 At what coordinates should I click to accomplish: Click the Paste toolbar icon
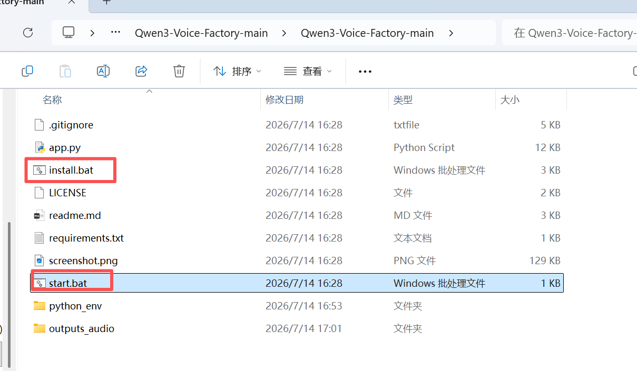(65, 71)
